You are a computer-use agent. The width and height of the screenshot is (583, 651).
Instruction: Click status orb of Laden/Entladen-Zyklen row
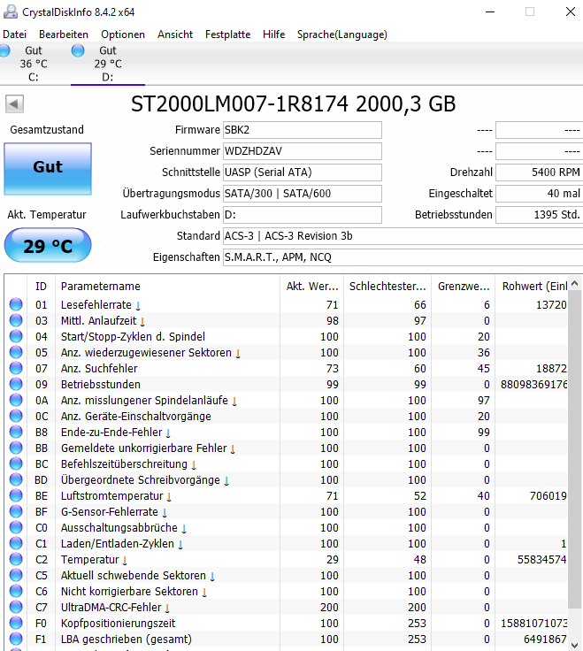[x=16, y=543]
